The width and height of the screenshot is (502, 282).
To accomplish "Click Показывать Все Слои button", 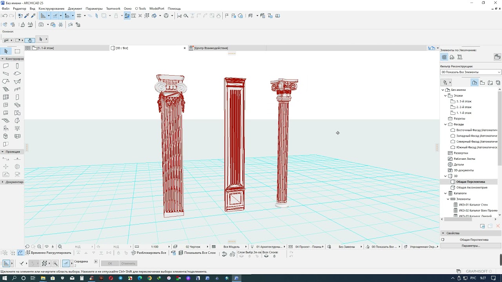I will click(x=197, y=253).
